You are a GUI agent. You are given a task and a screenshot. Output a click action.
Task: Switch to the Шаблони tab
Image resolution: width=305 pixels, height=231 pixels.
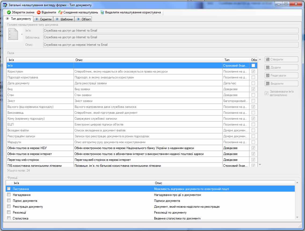click(64, 19)
